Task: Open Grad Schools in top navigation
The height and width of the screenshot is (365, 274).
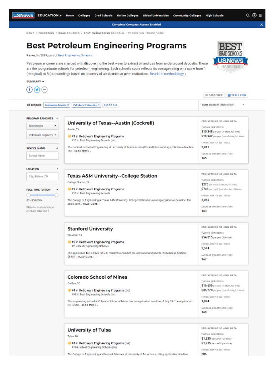Action: 103,16
